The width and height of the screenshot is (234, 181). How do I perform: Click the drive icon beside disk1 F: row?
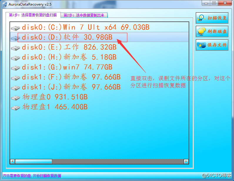pyautogui.click(x=15, y=78)
